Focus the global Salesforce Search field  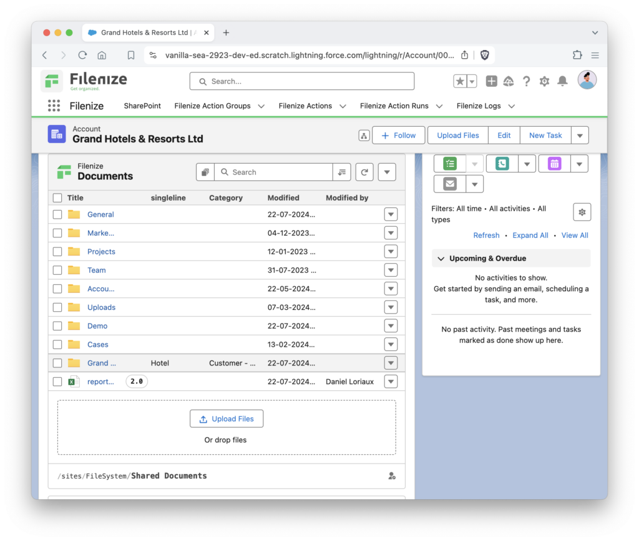coord(302,81)
